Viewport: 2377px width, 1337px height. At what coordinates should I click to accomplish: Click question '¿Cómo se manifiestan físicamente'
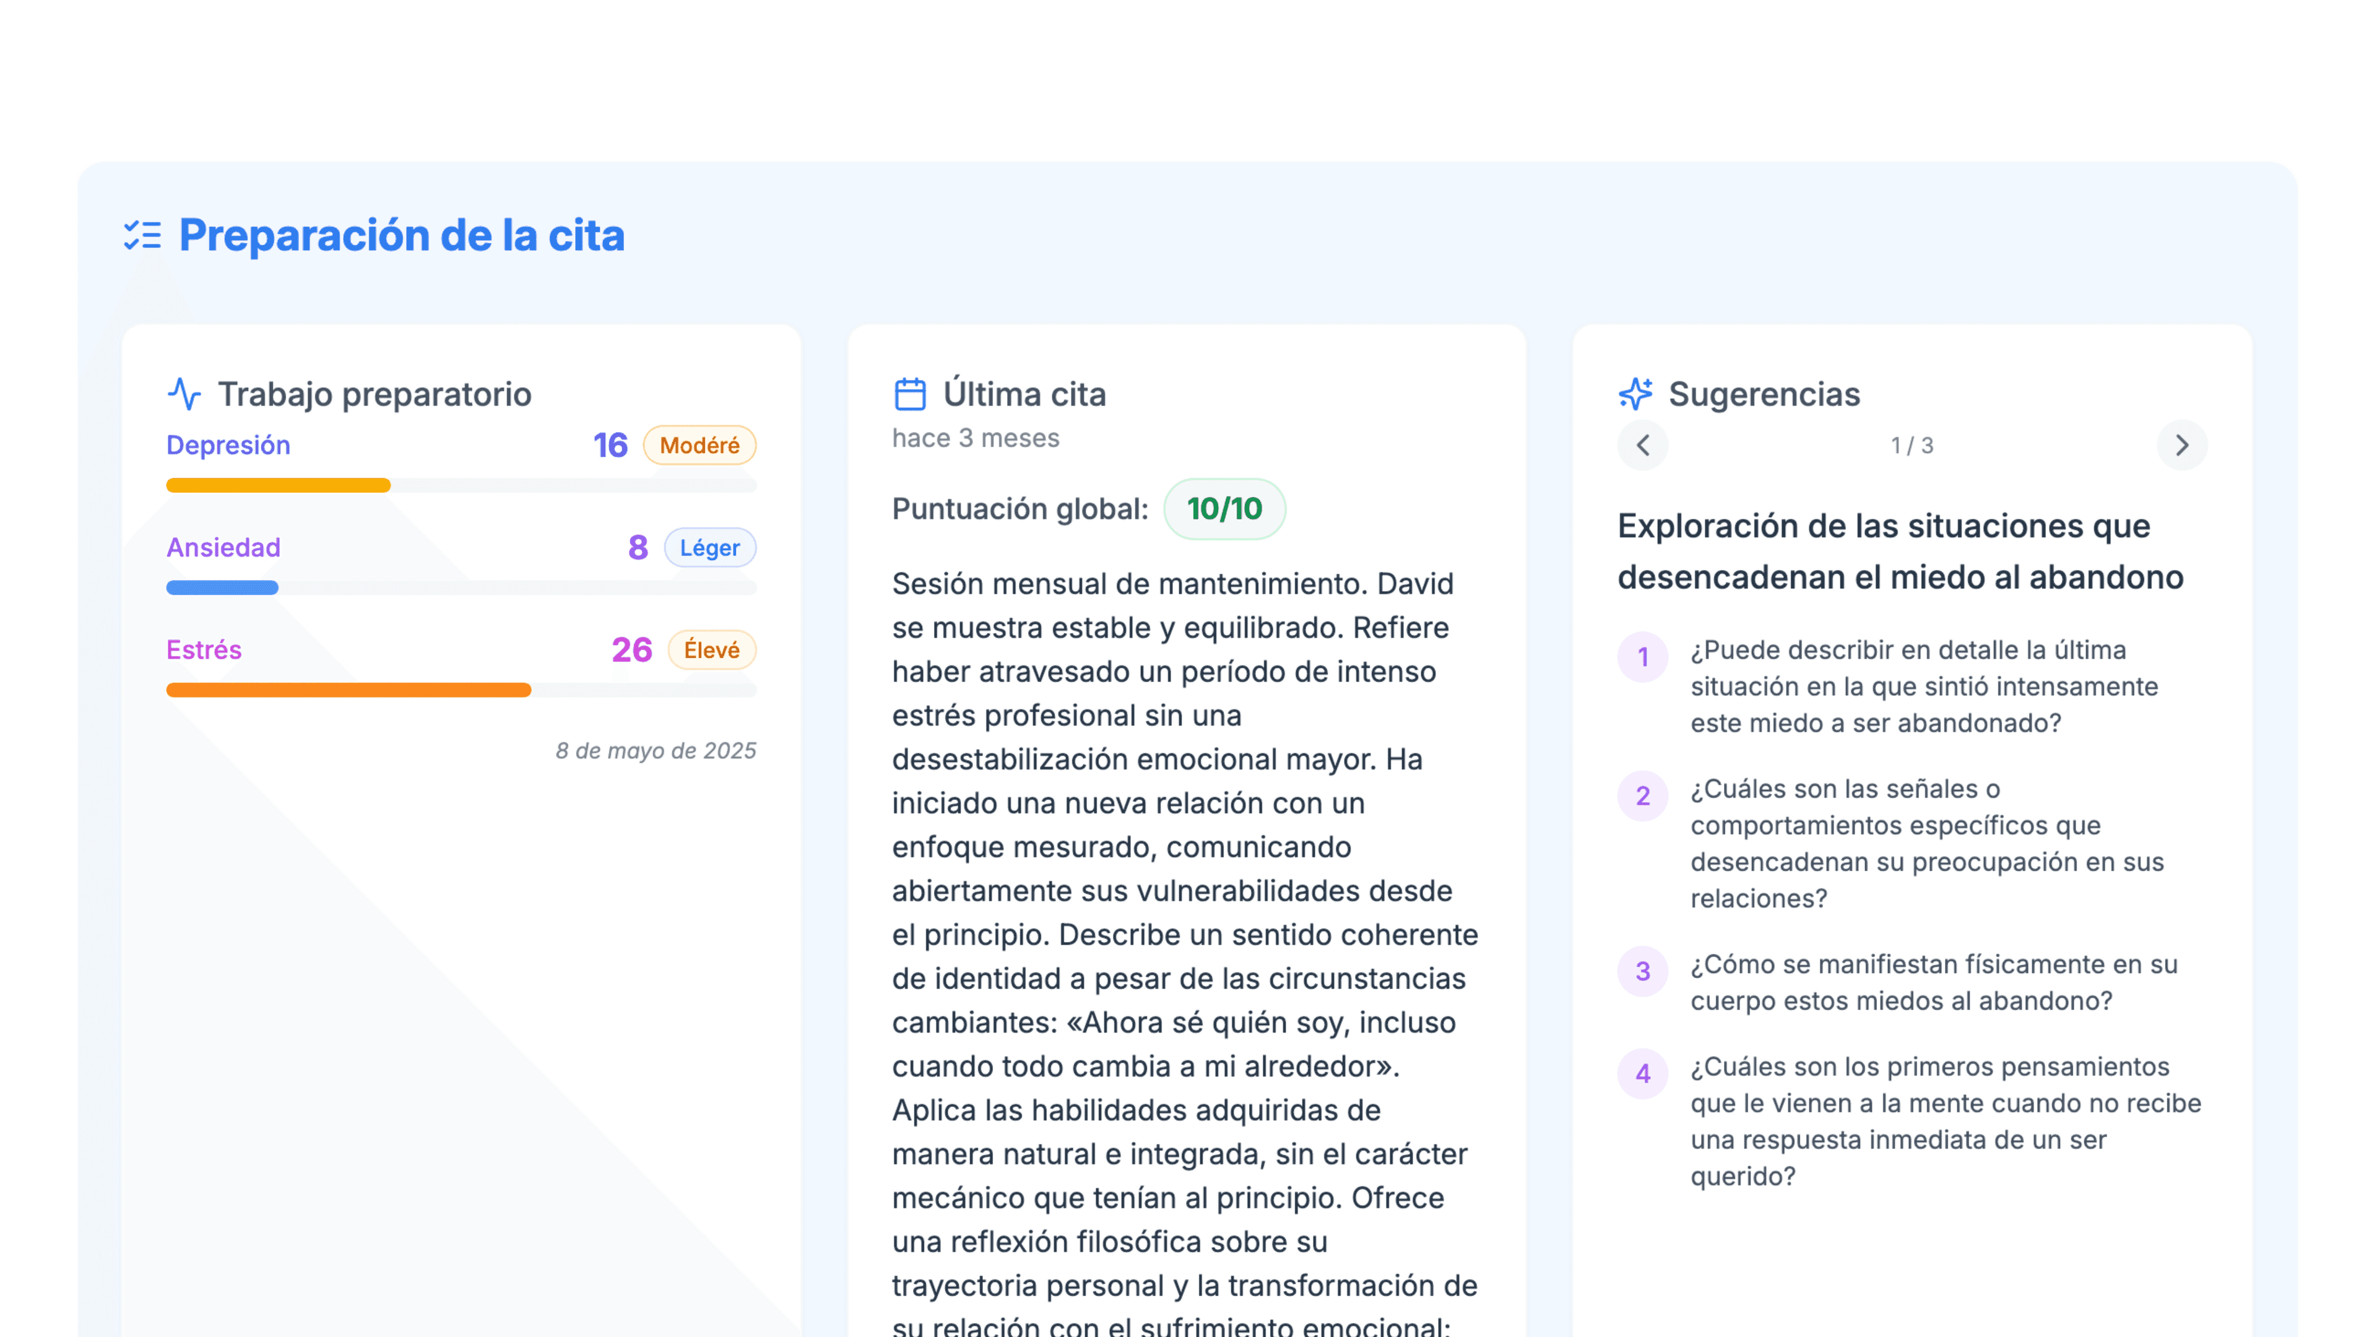[1934, 983]
